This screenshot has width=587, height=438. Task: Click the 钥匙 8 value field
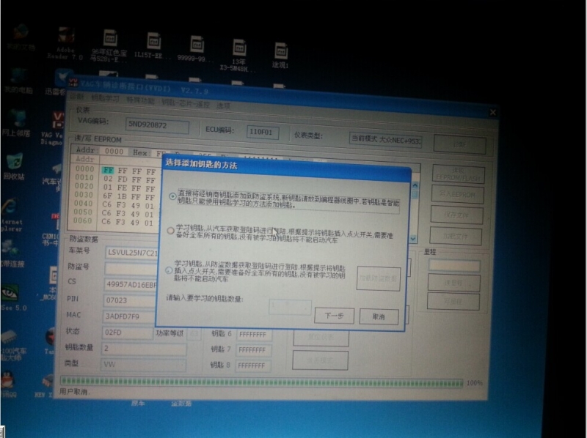253,365
